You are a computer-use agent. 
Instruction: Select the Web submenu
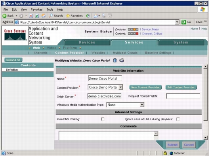(x=36, y=48)
